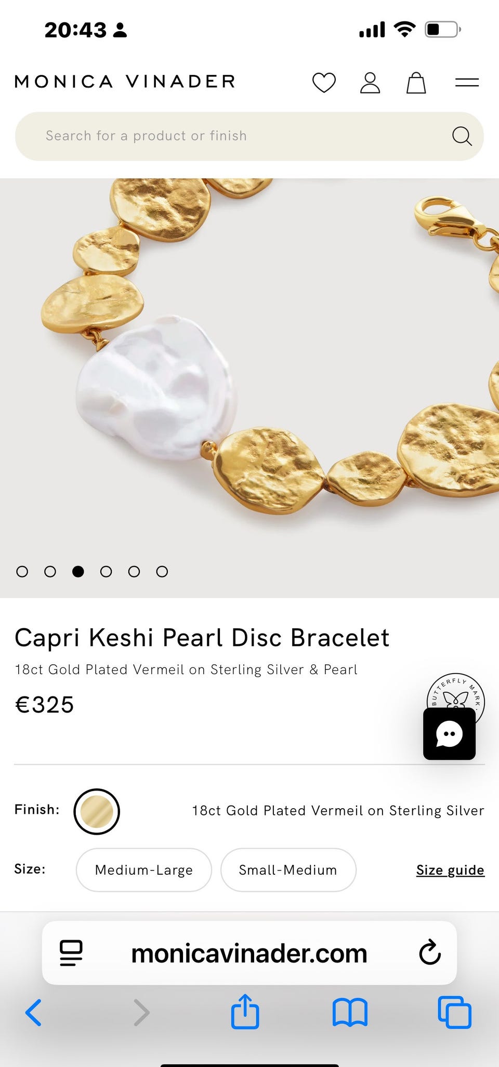Open the hamburger menu
Viewport: 499px width, 1067px height.
[467, 82]
